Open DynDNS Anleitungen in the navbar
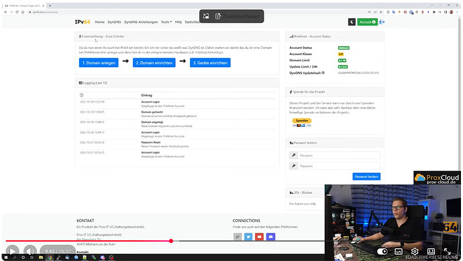 141,22
